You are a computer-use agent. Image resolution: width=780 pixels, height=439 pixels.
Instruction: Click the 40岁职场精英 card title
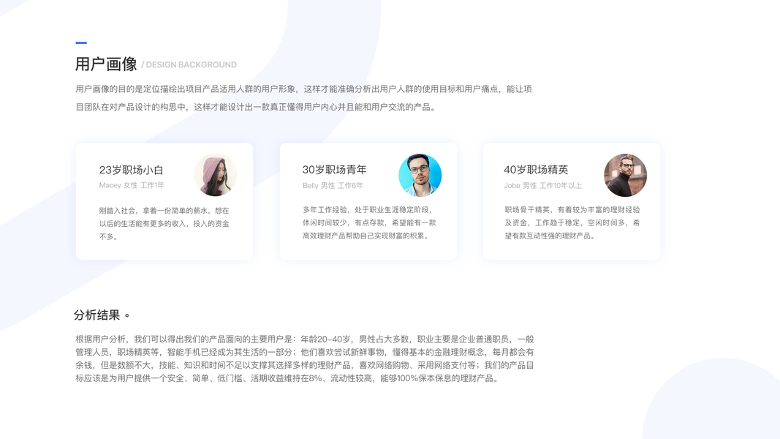click(536, 170)
